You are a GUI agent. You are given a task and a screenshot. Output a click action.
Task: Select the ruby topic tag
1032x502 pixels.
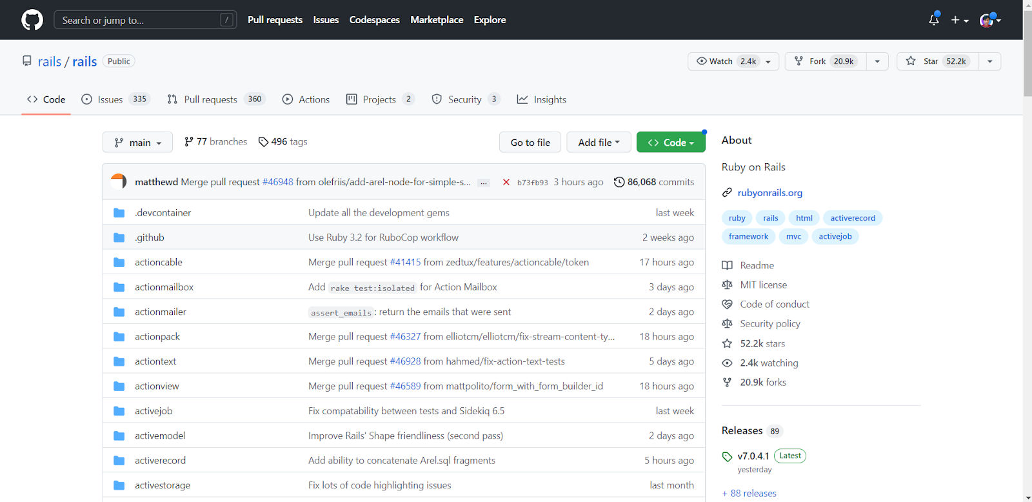737,218
